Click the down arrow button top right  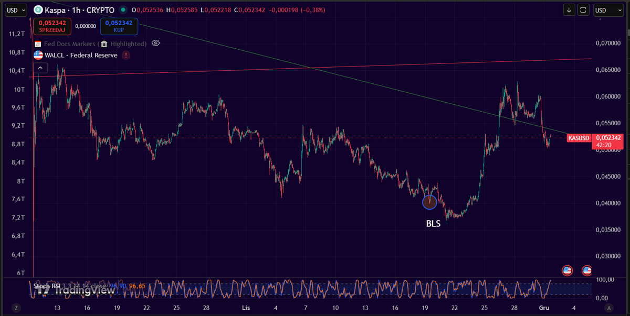coord(570,10)
